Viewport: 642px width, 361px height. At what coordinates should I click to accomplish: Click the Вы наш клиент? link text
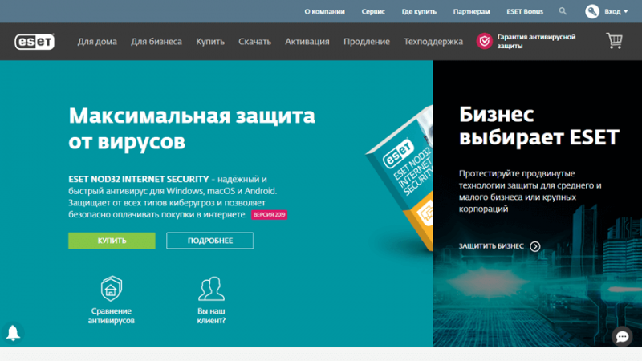tap(211, 315)
